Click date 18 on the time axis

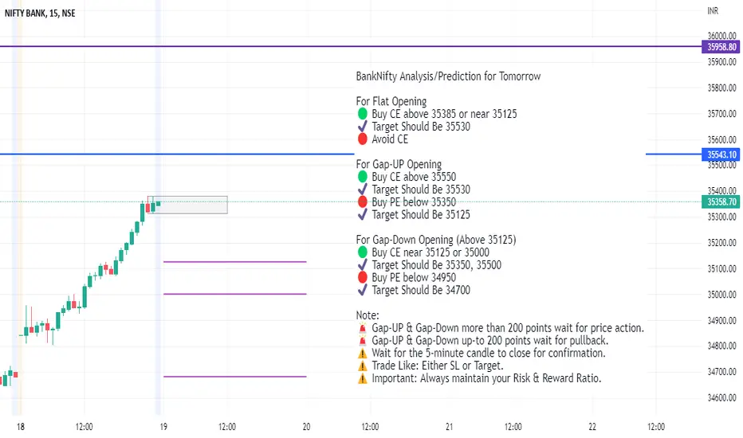[21, 427]
